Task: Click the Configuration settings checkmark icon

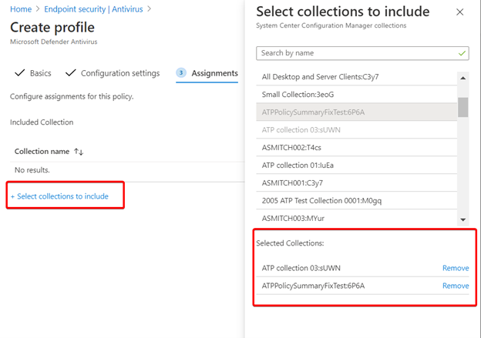Action: pyautogui.click(x=71, y=73)
